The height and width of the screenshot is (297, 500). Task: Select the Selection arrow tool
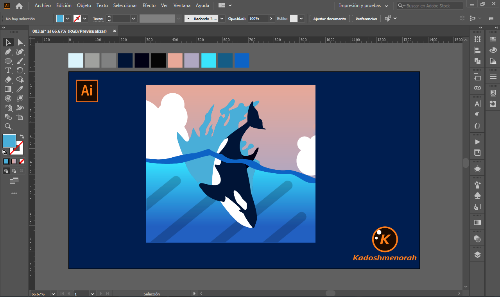[x=8, y=42]
